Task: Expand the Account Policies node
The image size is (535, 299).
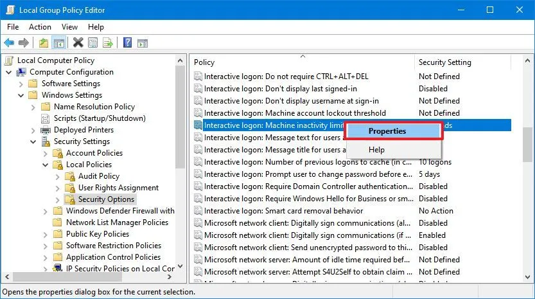Action: pyautogui.click(x=46, y=154)
